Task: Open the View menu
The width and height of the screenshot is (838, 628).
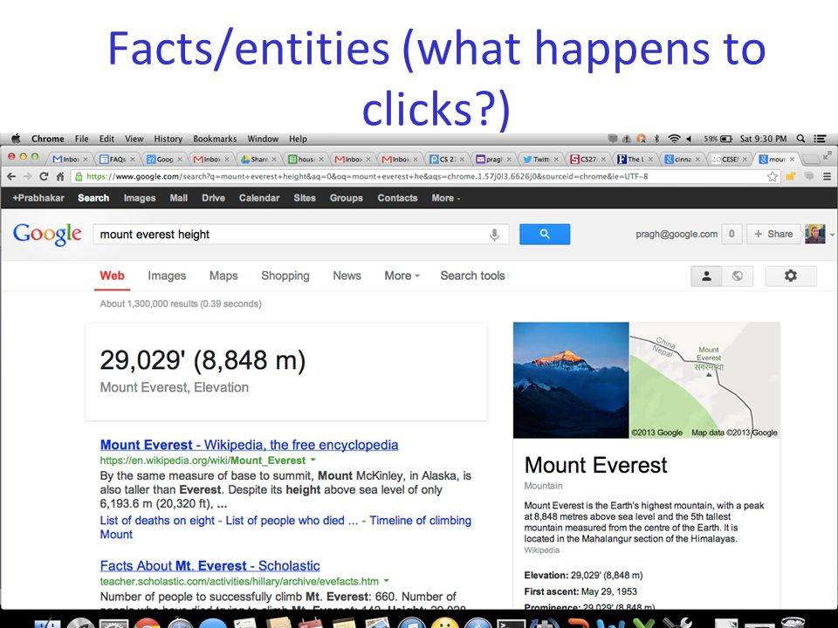Action: [x=134, y=139]
